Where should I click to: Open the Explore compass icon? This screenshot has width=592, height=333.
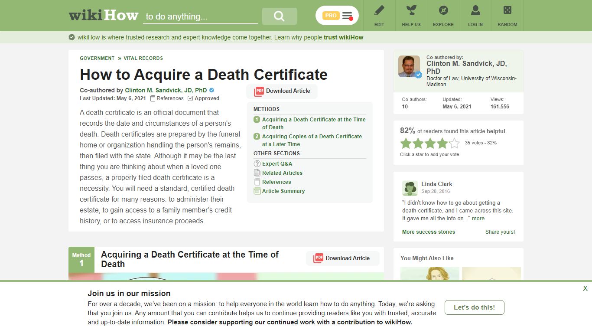click(443, 10)
